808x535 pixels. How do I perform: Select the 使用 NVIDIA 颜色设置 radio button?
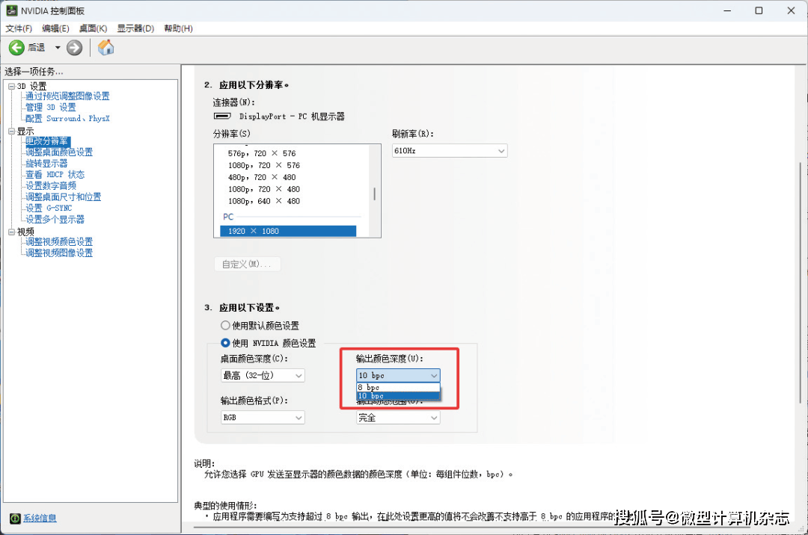click(x=225, y=343)
